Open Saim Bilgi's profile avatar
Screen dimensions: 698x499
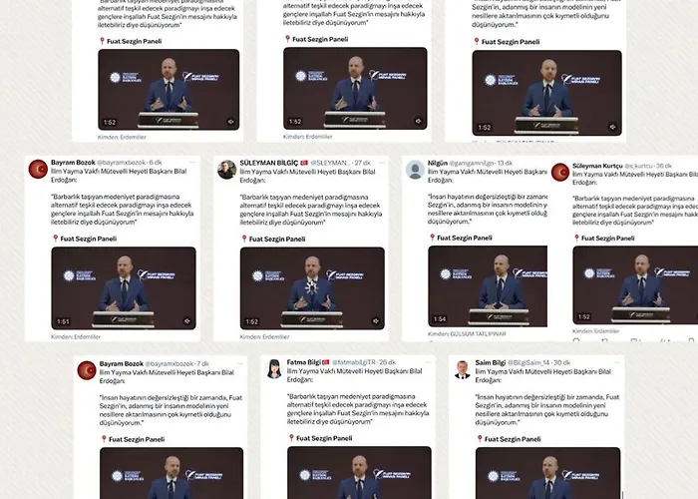point(463,370)
